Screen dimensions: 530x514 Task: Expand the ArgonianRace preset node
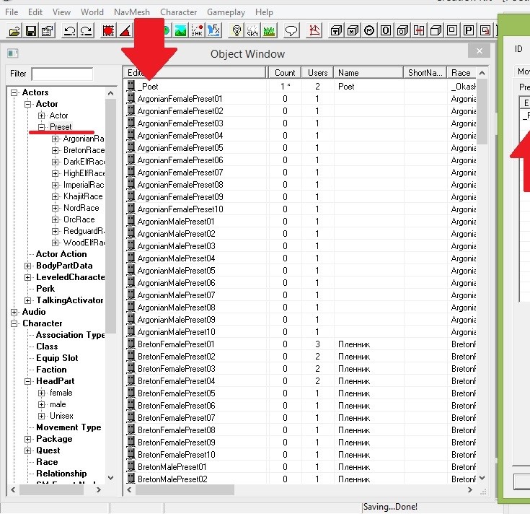tap(55, 139)
